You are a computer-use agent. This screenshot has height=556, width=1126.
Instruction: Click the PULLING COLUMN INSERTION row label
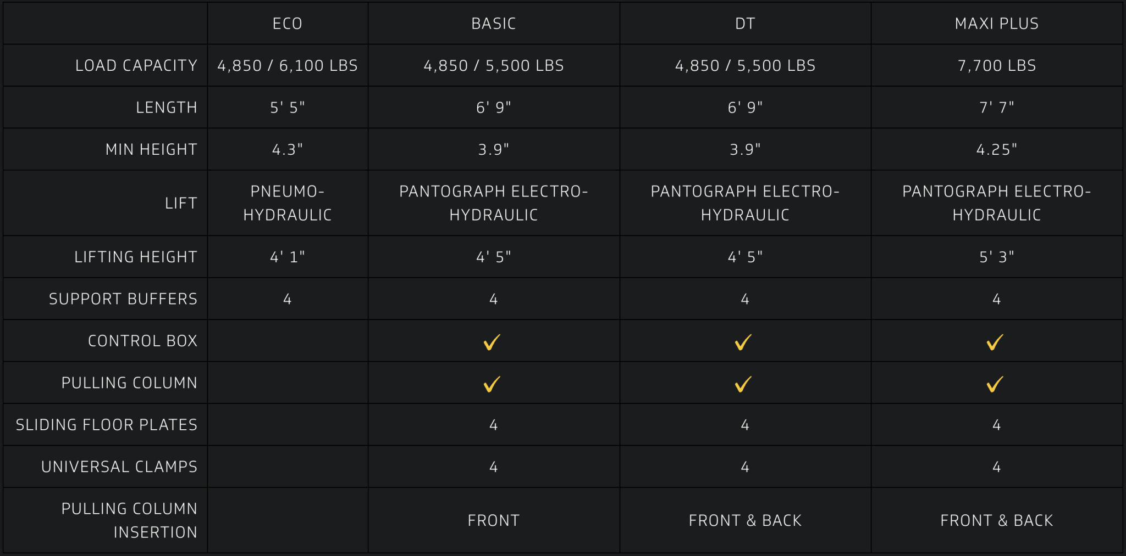point(129,520)
